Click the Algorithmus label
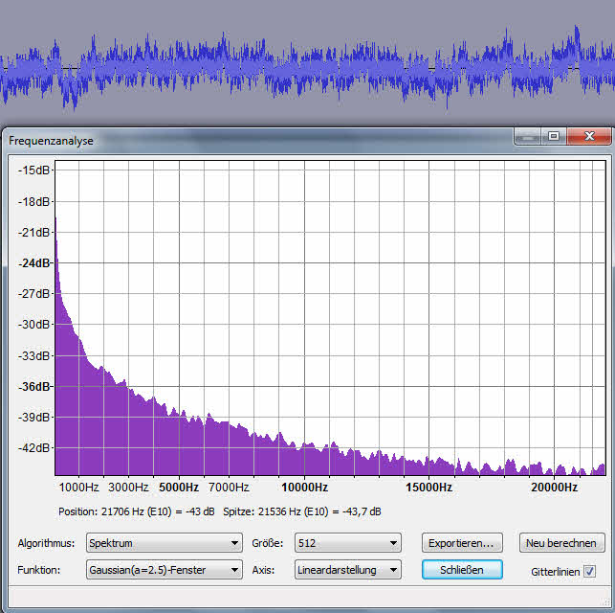 46,543
